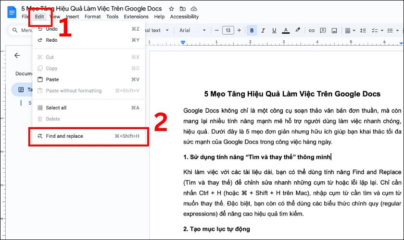Collapse the outline with back arrow
The image size is (404, 240).
tap(17, 55)
